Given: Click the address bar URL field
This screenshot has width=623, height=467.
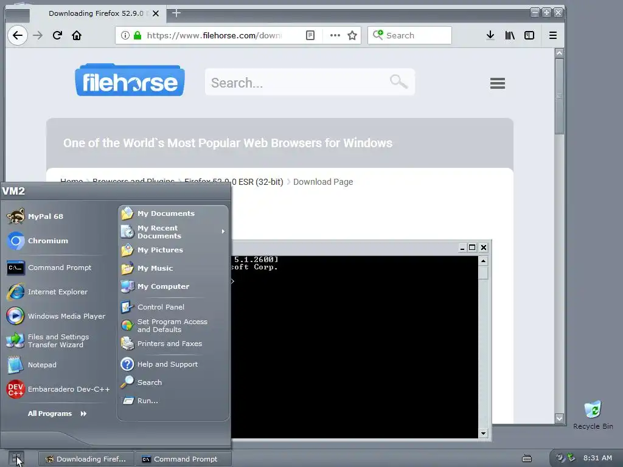Looking at the screenshot, I should 215,35.
